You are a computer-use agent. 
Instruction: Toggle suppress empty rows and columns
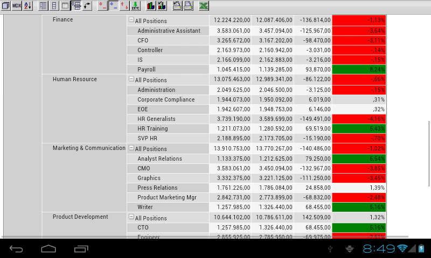click(x=76, y=5)
